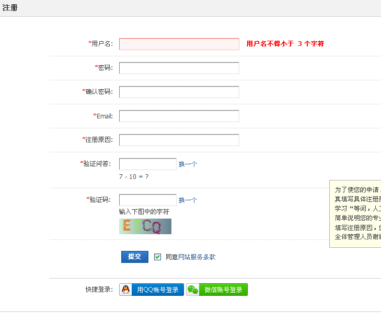Click the ETCQ captcha image
Image resolution: width=381 pixels, height=313 pixels.
click(x=145, y=226)
